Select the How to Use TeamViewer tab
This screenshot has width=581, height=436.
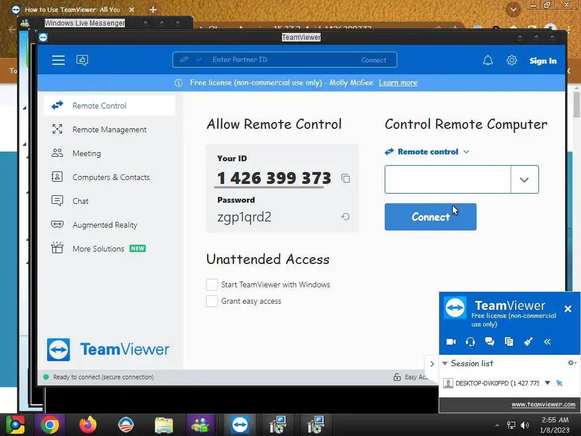72,10
